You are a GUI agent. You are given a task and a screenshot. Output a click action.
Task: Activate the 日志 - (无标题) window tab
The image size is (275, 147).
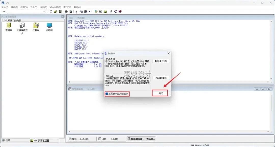pyautogui.click(x=112, y=139)
